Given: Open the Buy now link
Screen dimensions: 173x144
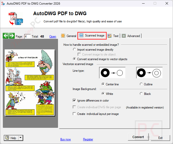Looking at the screenshot, I should click(x=65, y=139).
